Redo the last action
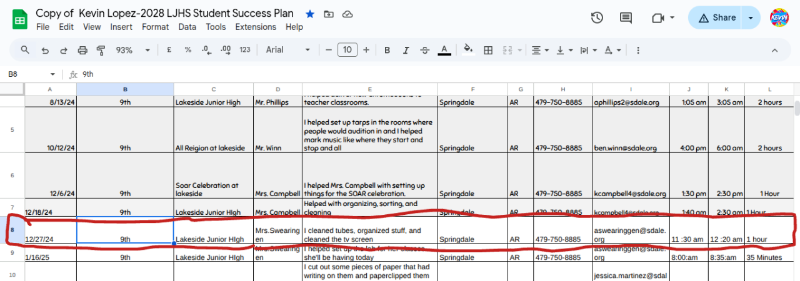The image size is (800, 281). [x=63, y=50]
